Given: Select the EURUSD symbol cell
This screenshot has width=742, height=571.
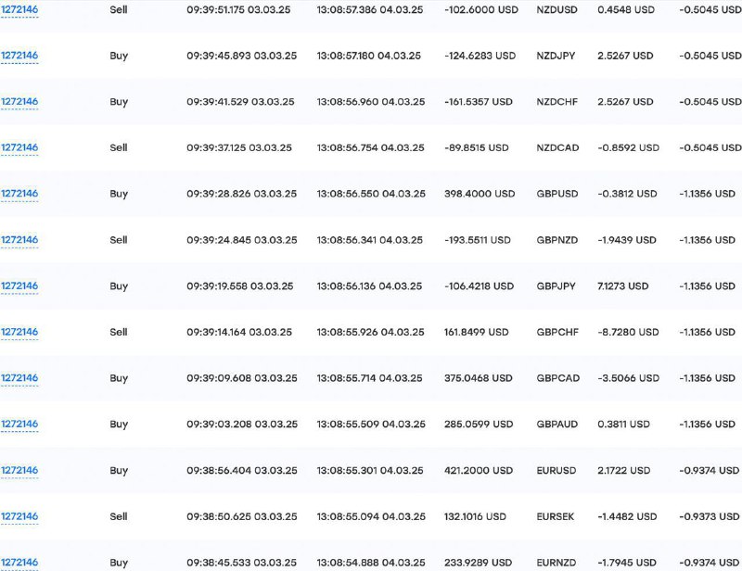Looking at the screenshot, I should point(556,470).
